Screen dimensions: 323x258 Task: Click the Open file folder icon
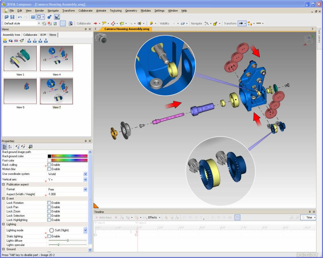(x=6, y=17)
